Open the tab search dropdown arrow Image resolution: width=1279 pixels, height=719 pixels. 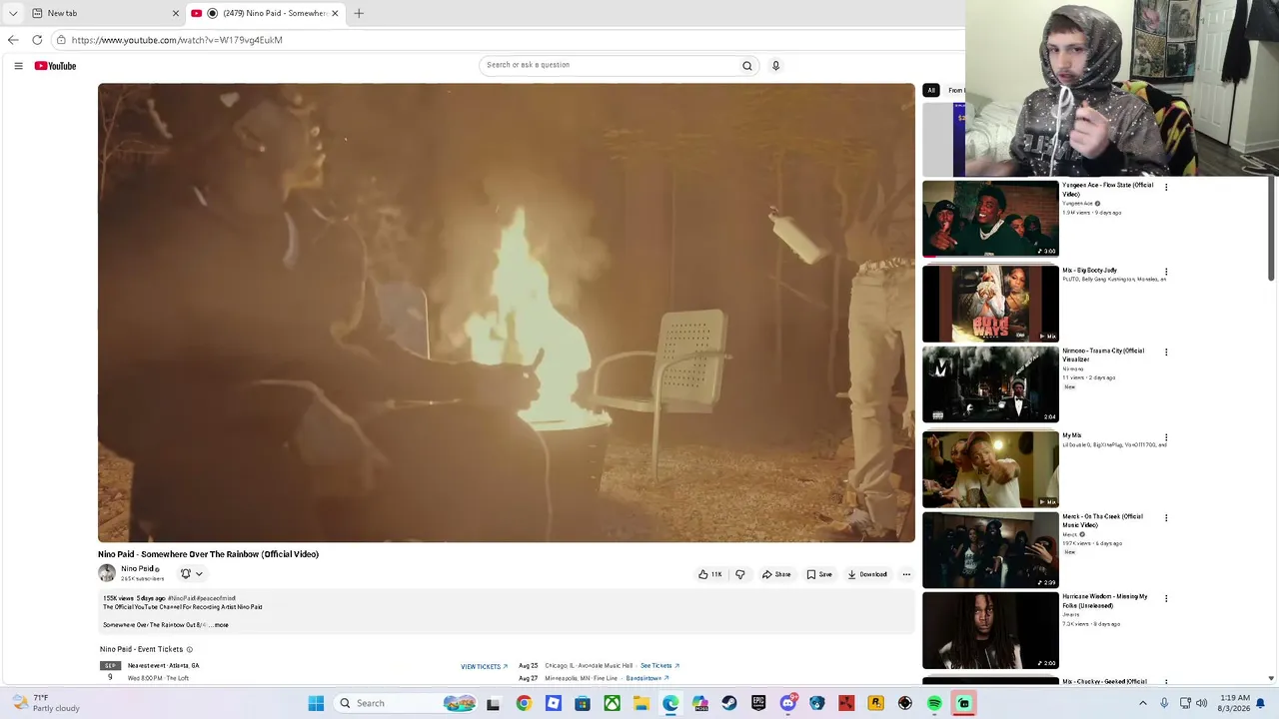tap(13, 13)
